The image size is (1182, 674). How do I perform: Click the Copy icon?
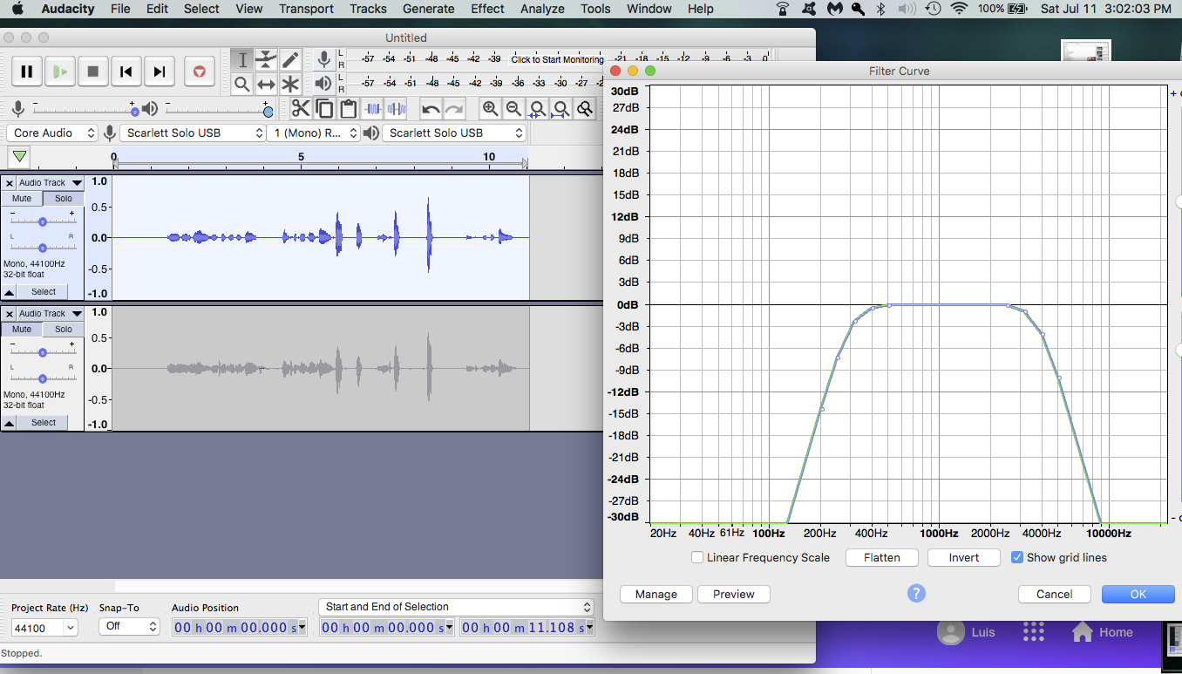tap(324, 108)
